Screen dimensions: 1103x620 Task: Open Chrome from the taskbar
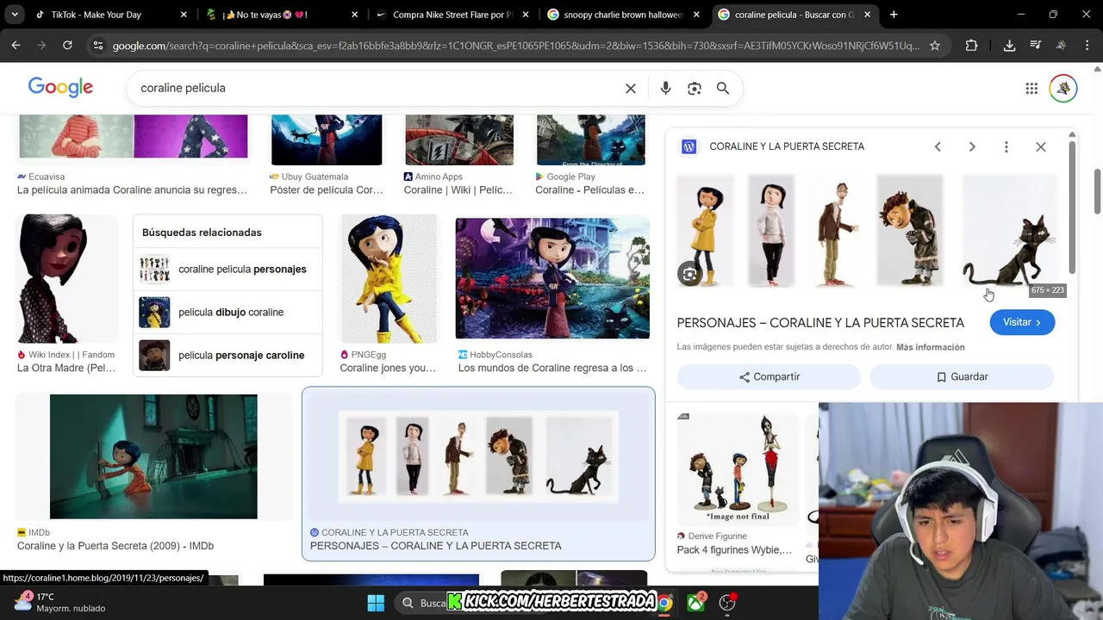click(x=664, y=603)
